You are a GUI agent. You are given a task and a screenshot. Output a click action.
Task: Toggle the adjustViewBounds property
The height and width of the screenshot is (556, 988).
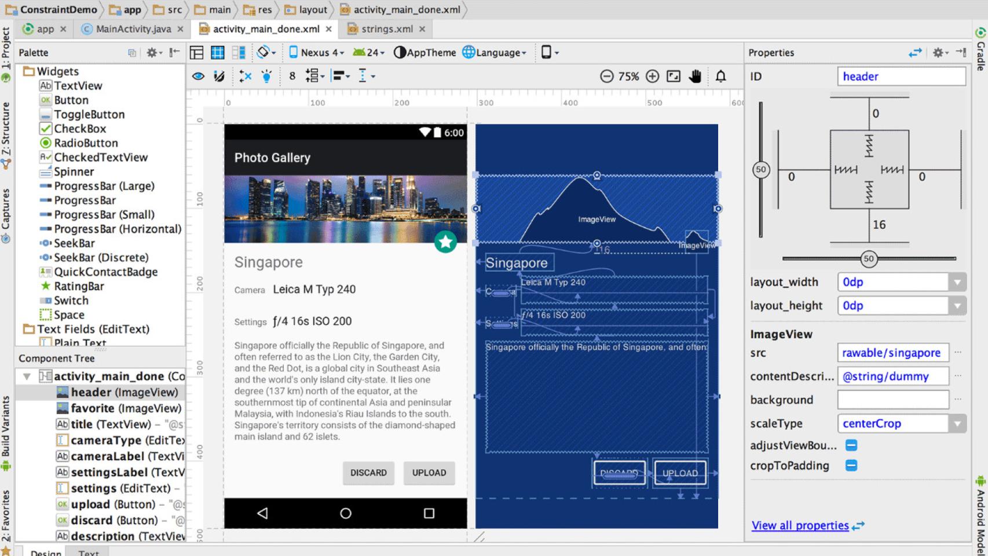tap(851, 445)
